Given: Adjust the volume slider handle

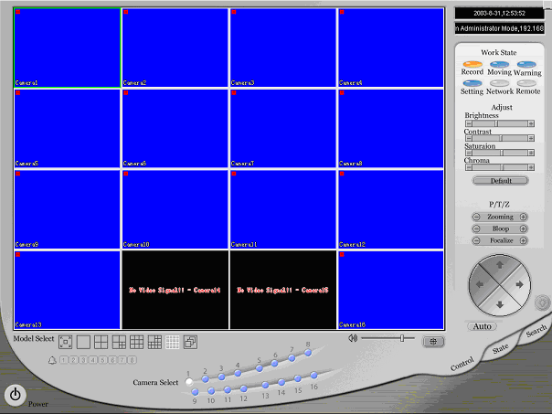Looking at the screenshot, I should point(402,338).
